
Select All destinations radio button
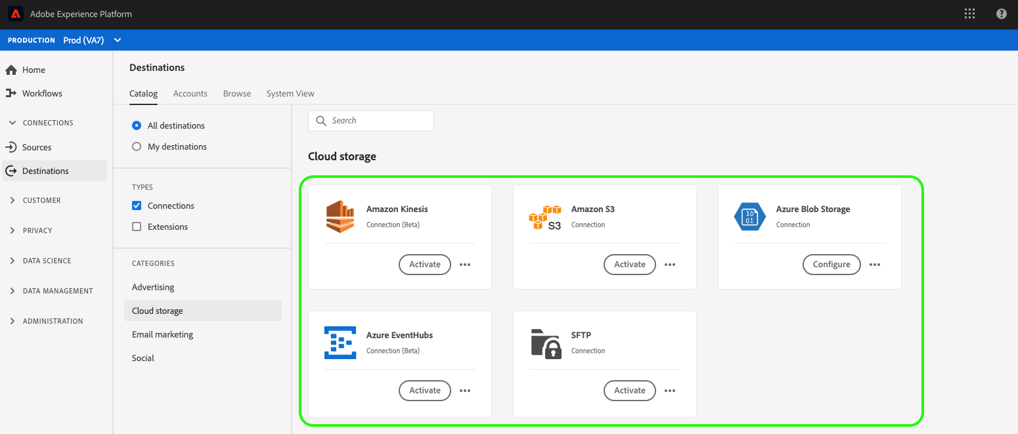click(x=137, y=125)
